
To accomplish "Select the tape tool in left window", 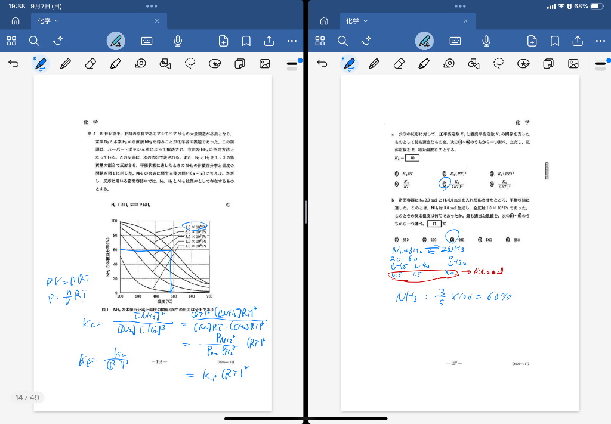I will 141,63.
